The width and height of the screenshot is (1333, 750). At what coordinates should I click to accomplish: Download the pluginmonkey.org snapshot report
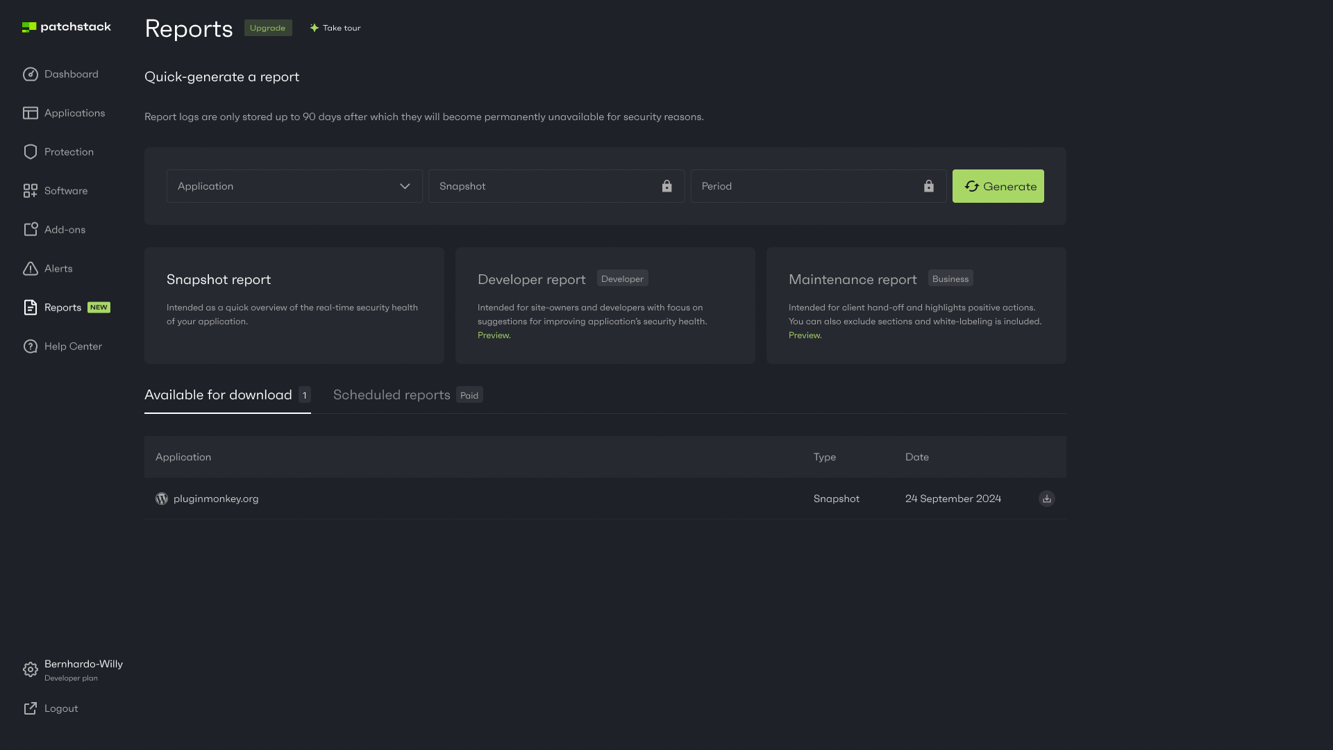click(x=1046, y=499)
